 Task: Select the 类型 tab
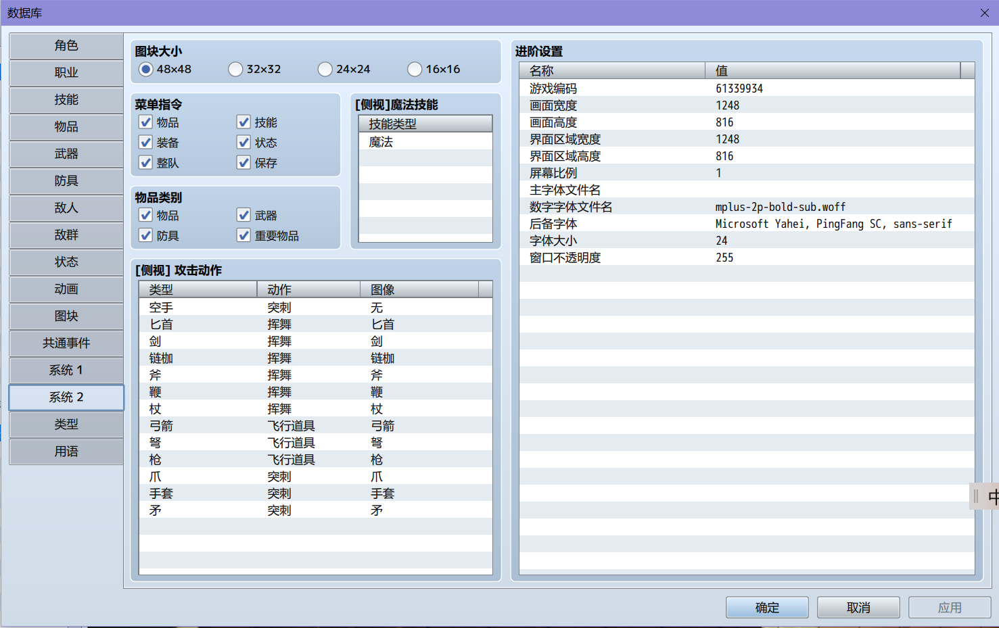(x=66, y=425)
